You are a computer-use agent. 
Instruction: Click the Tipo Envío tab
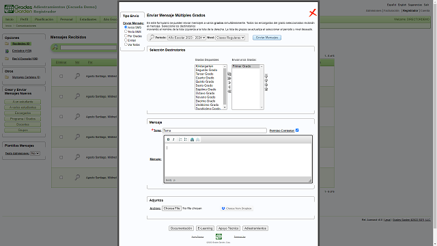point(132,16)
